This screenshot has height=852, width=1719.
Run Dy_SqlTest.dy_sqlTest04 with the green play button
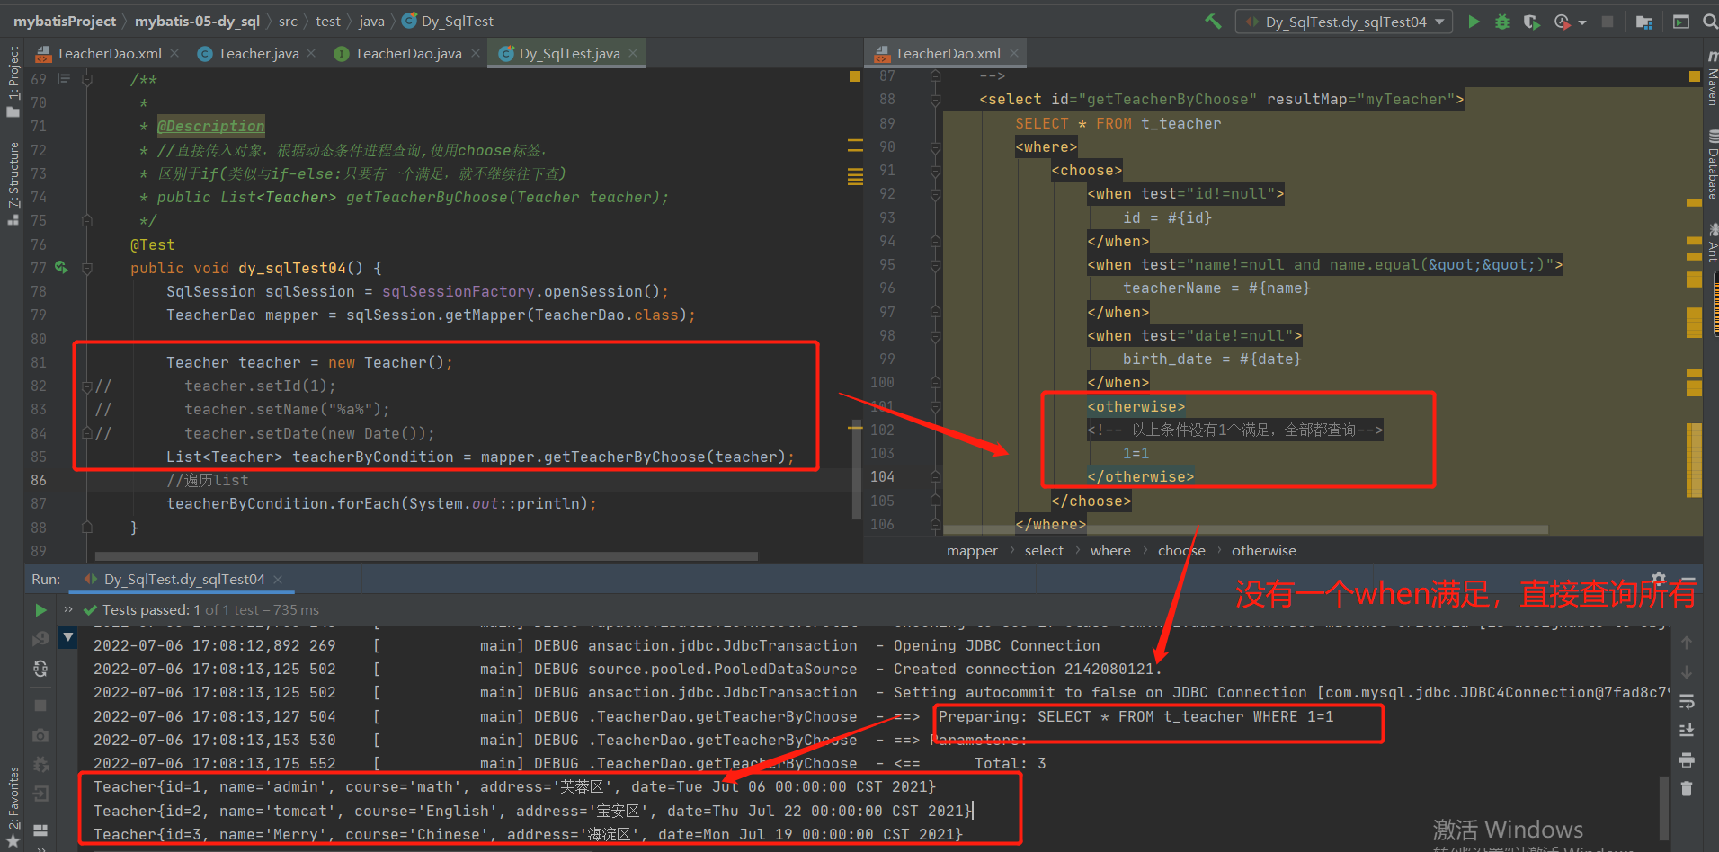pyautogui.click(x=1474, y=22)
